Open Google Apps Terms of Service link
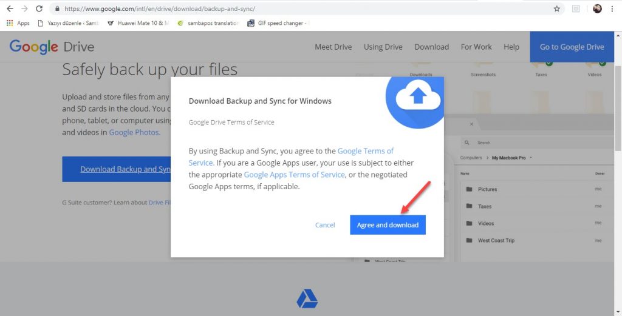This screenshot has height=316, width=622. [x=294, y=175]
